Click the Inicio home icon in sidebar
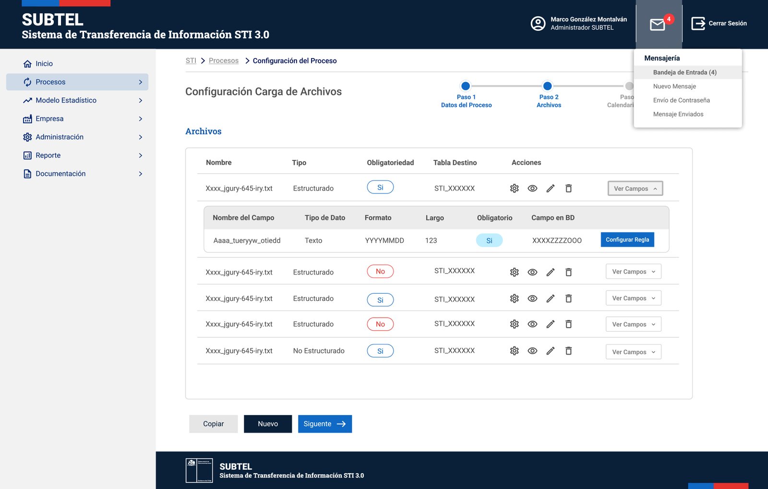 (27, 64)
